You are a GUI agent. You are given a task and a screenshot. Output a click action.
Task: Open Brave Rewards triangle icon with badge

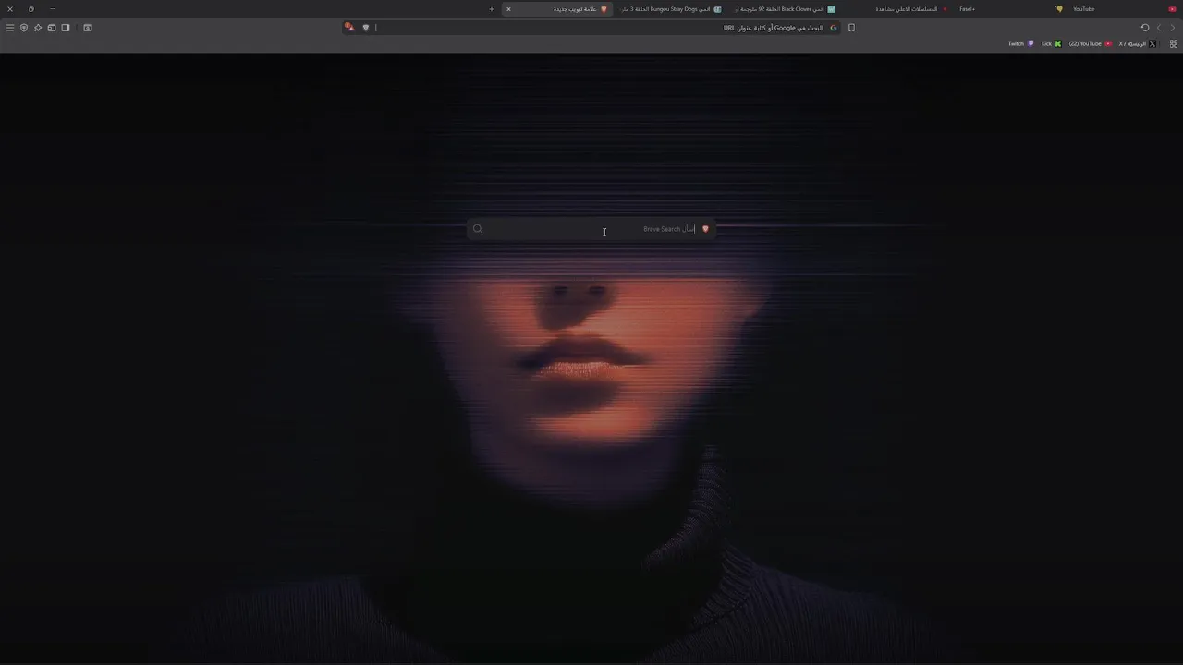click(x=349, y=28)
